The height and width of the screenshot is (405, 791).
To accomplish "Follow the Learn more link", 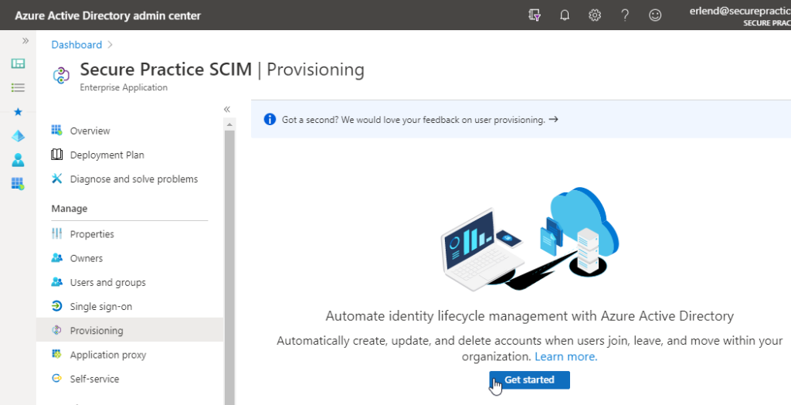I will (565, 357).
